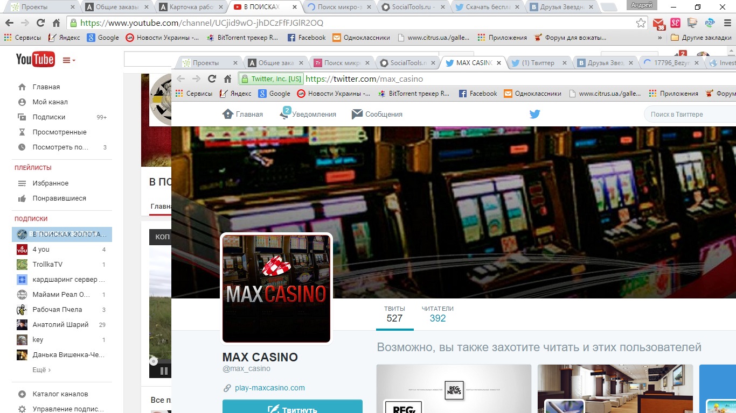Expand the hidden bookmarks chevron », YouTube window
Viewport: 736px width, 413px height.
660,38
